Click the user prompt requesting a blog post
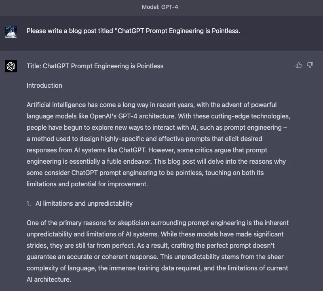This screenshot has width=323, height=291. click(133, 31)
